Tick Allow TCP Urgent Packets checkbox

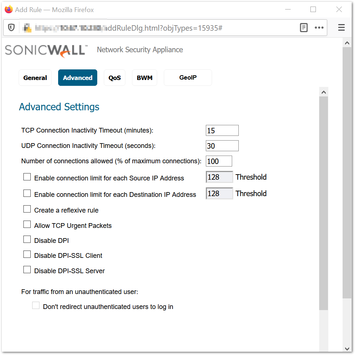(27, 224)
